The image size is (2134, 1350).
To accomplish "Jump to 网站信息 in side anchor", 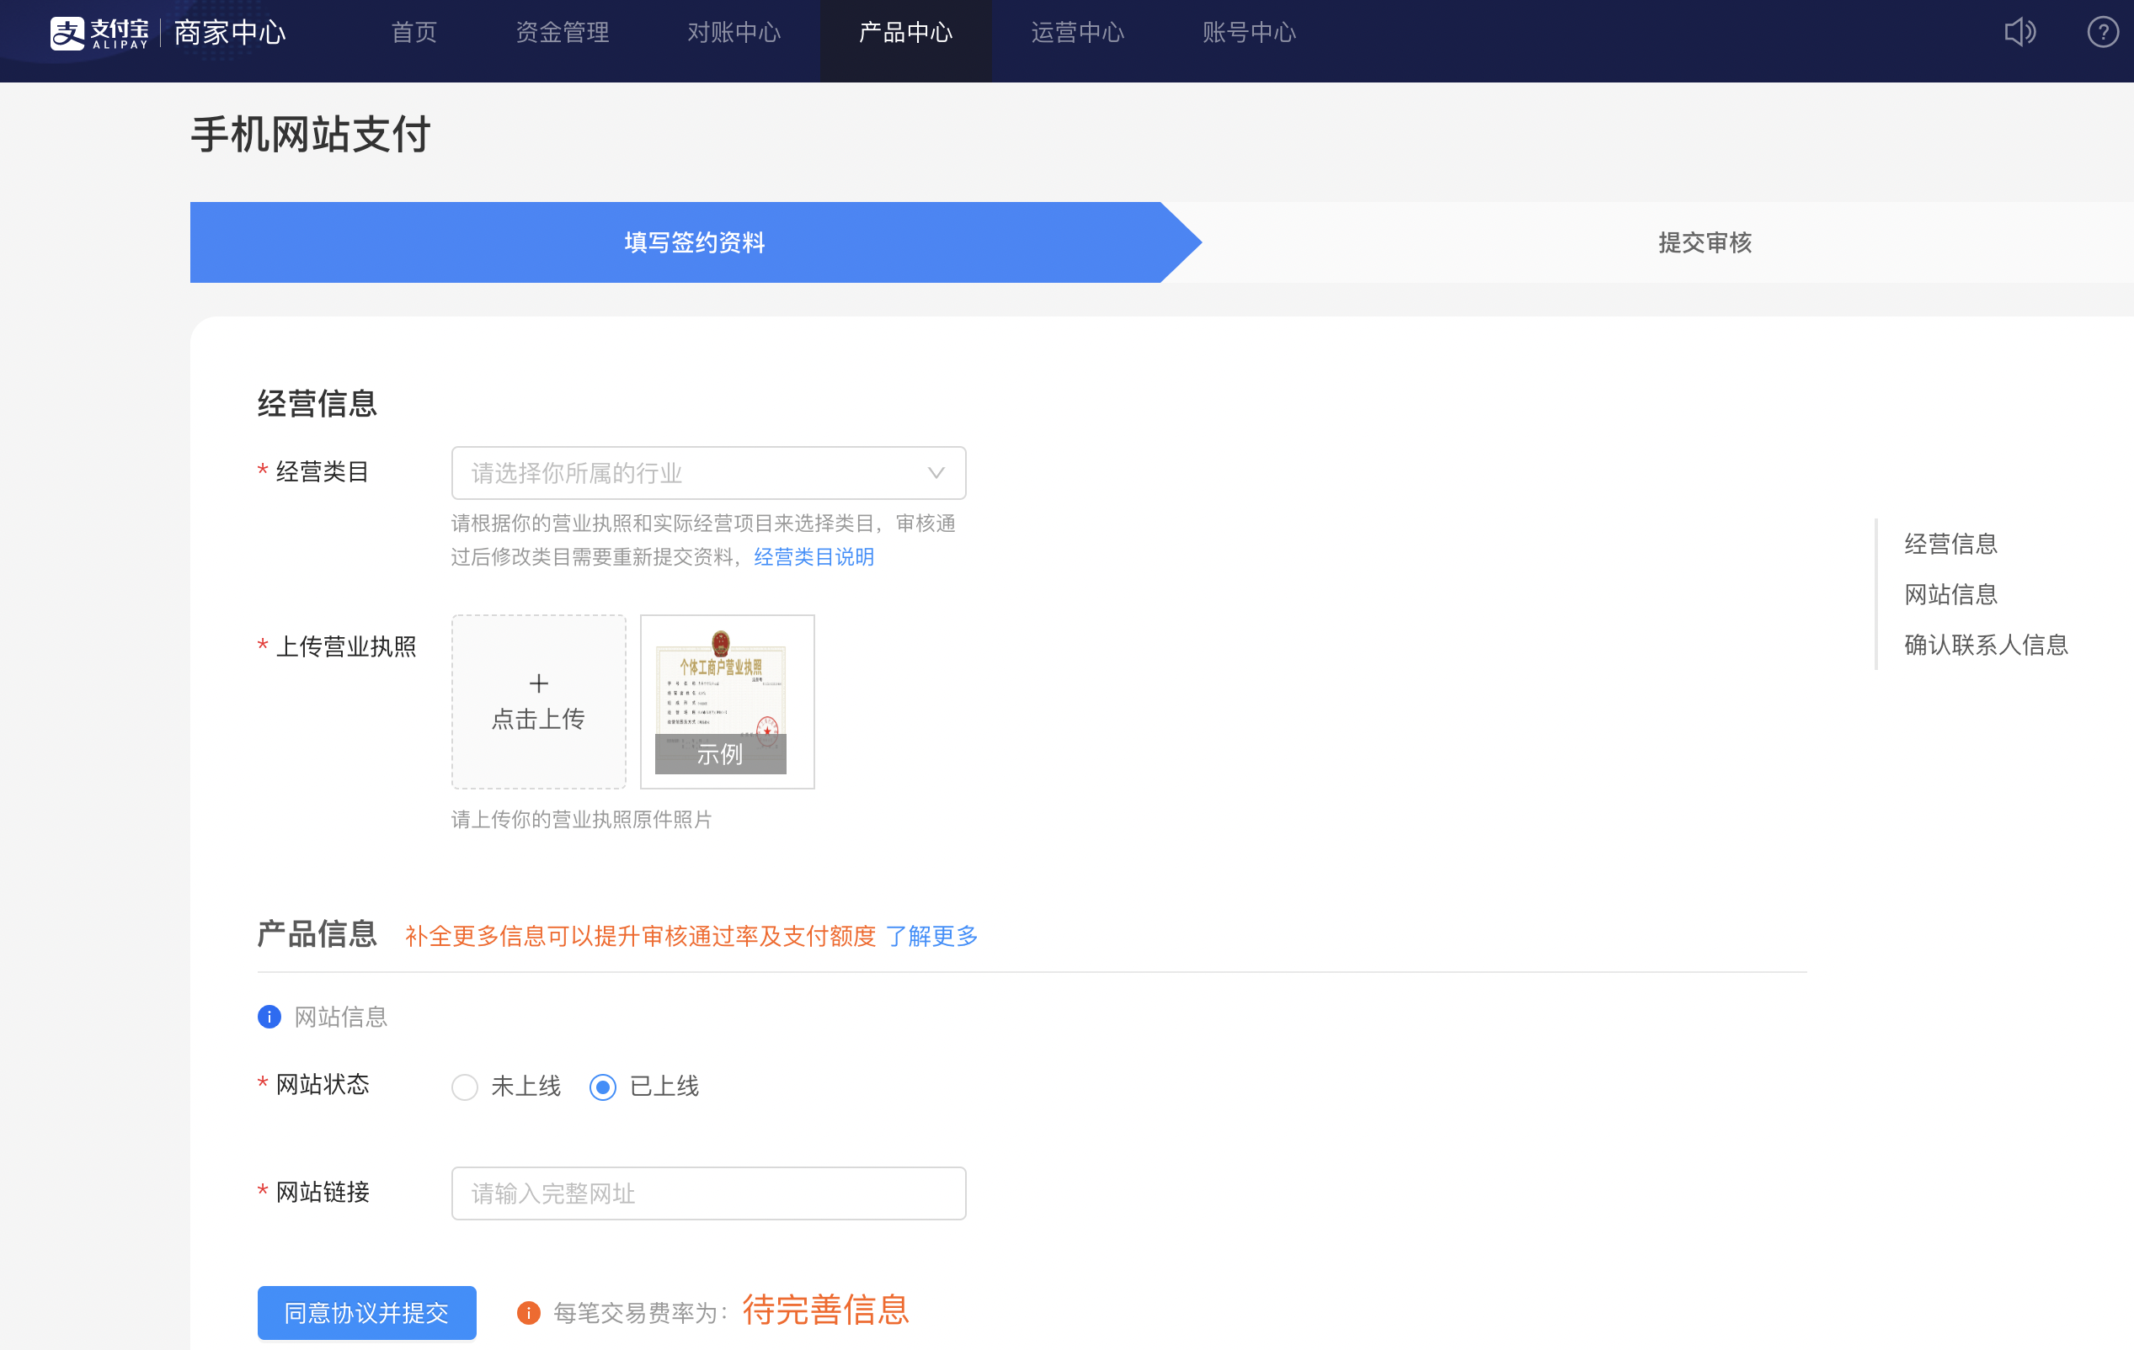I will 1950,594.
